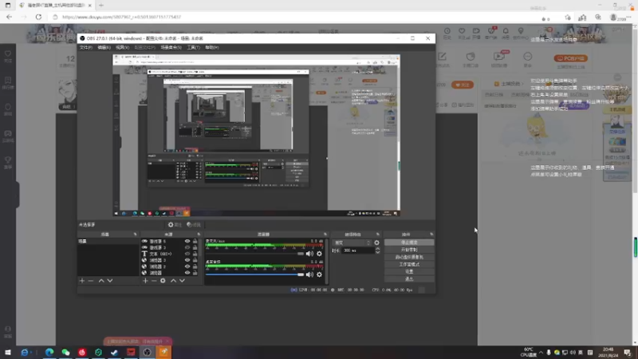Toggle visibility of bottom 浏览器 source

pyautogui.click(x=187, y=273)
